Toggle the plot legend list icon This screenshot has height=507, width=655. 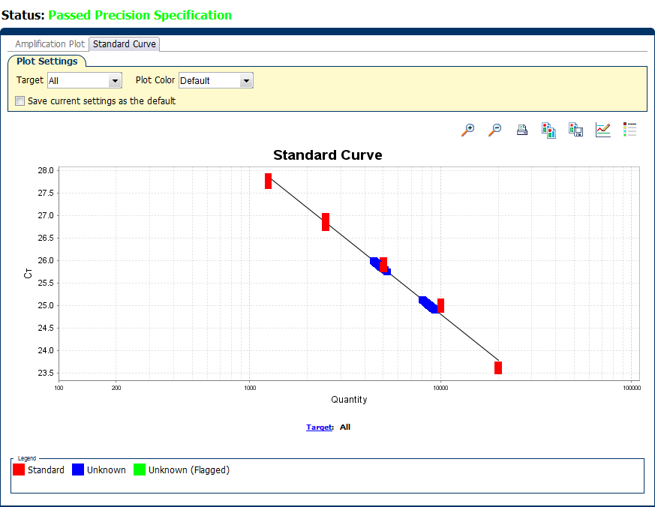[x=630, y=130]
